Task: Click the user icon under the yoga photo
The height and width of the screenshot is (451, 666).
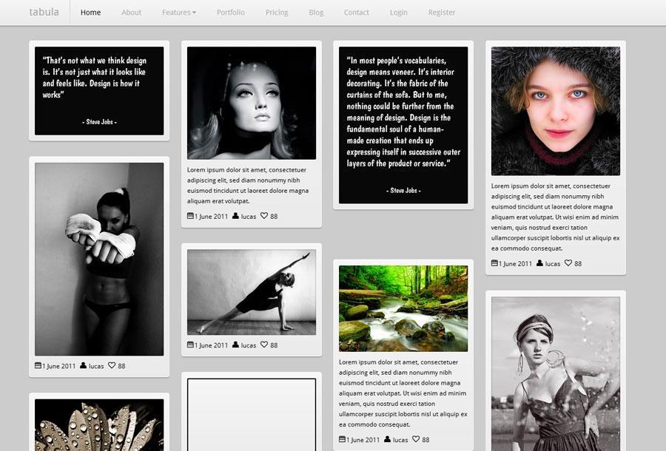Action: tap(236, 345)
